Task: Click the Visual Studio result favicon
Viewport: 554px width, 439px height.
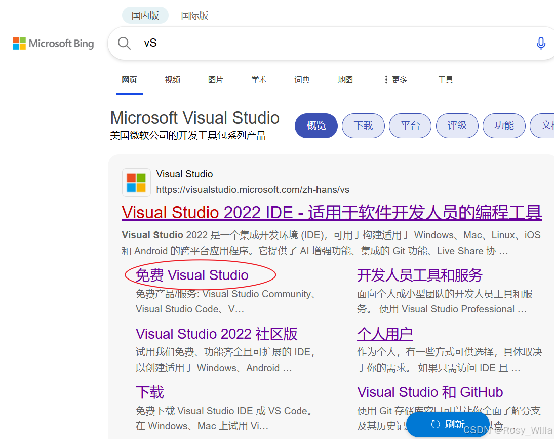Action: pyautogui.click(x=136, y=182)
